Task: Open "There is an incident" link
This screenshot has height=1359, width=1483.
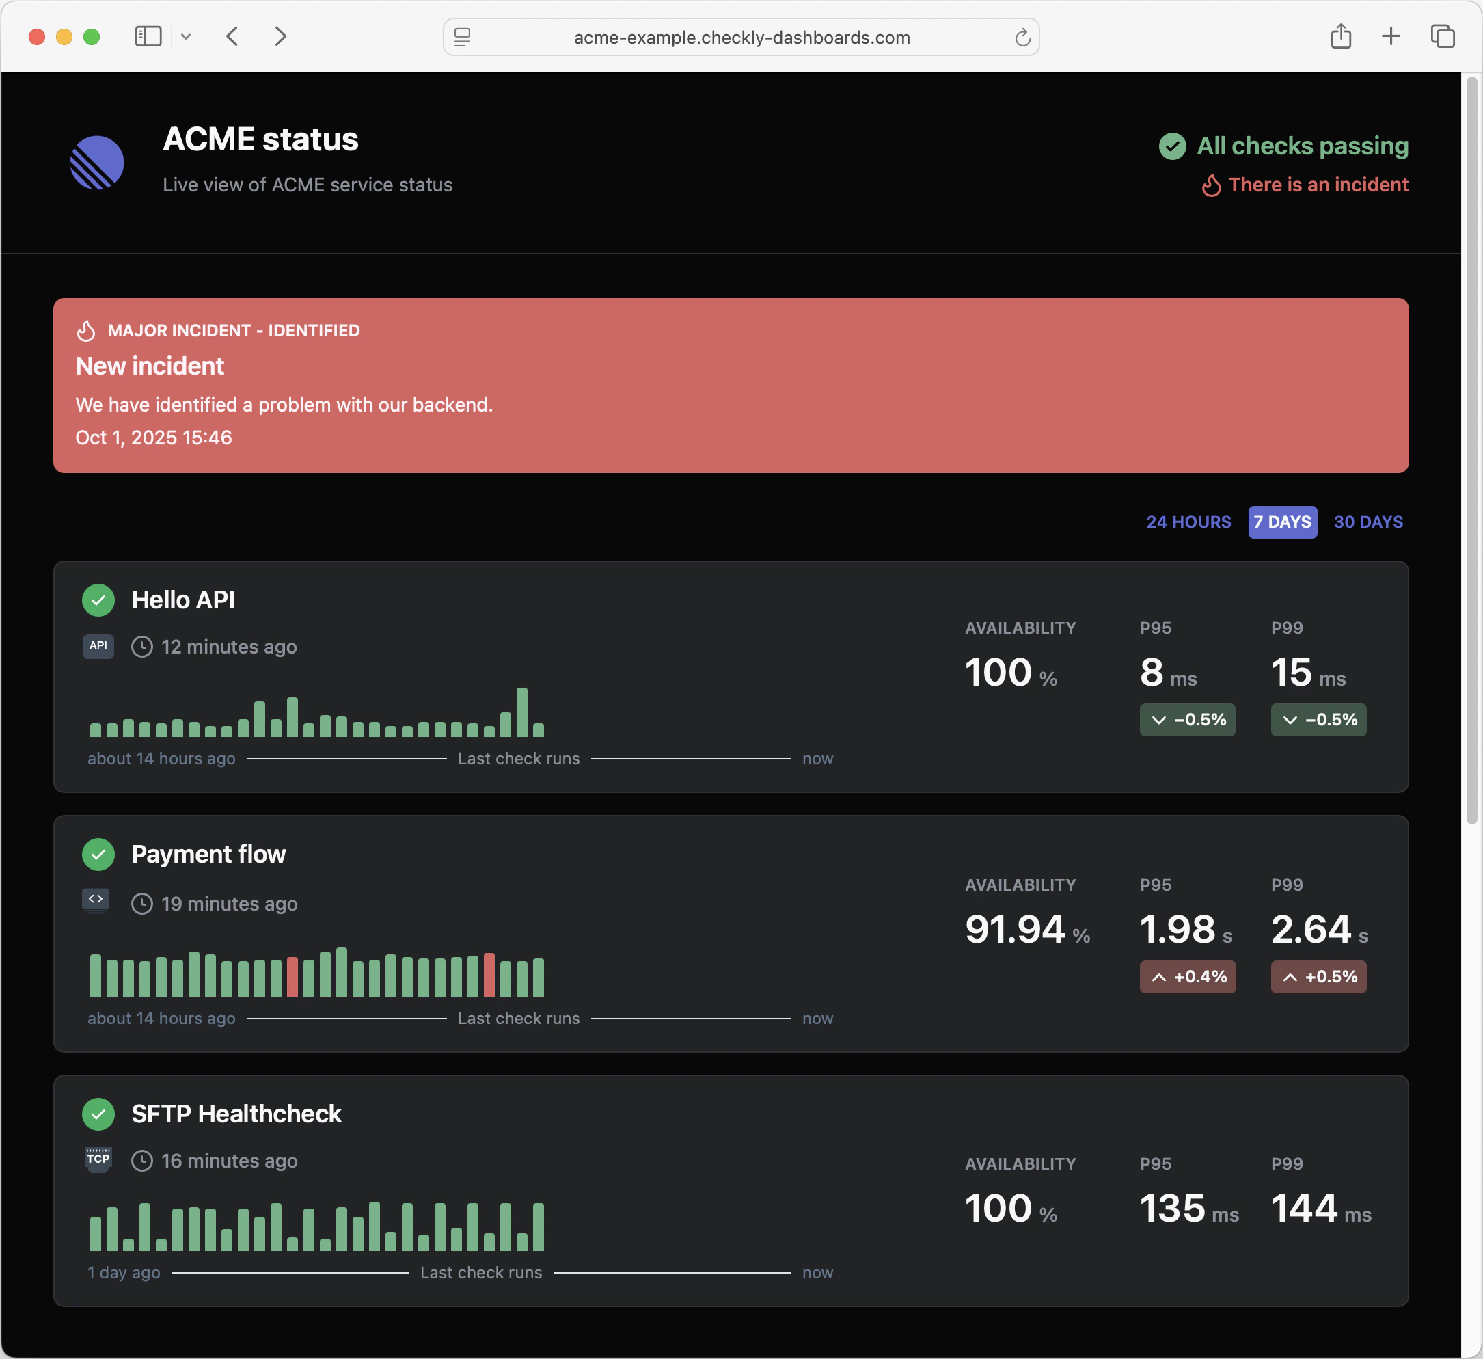Action: coord(1318,185)
